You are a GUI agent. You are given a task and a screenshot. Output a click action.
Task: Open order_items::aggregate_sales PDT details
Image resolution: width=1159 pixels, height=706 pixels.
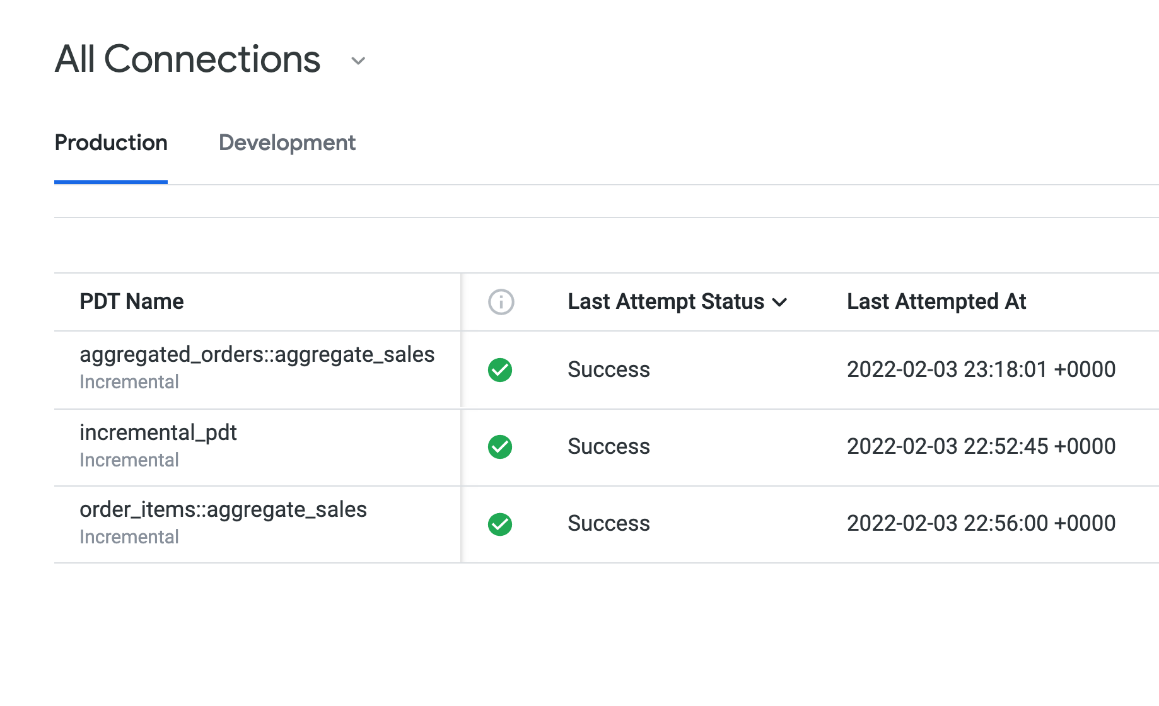223,509
